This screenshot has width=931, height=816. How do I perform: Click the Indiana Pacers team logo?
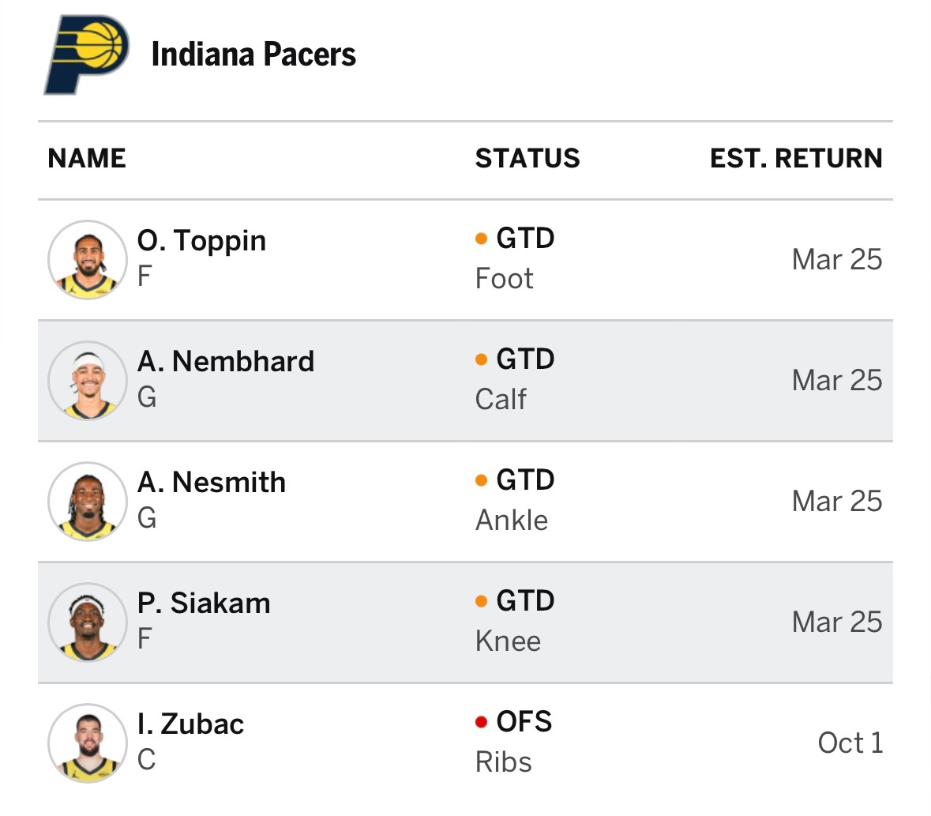[x=86, y=55]
